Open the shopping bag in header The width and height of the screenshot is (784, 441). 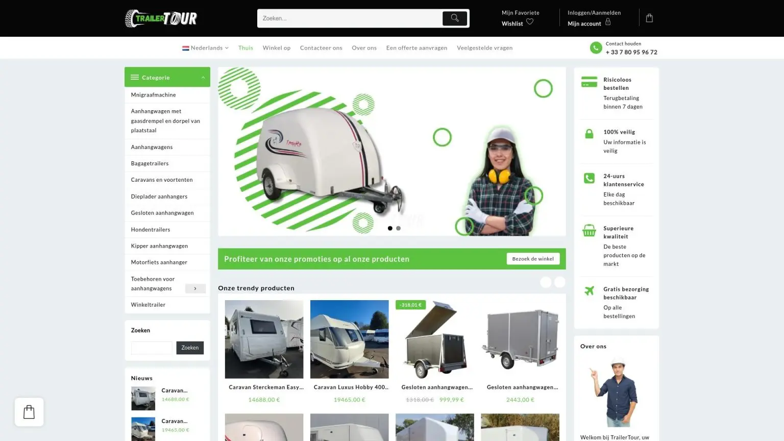click(649, 18)
